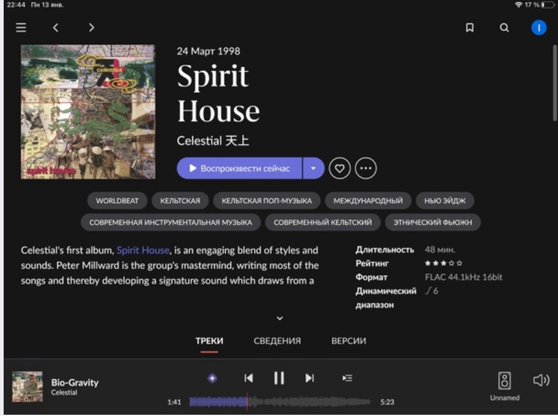The height and width of the screenshot is (416, 558).
Task: Click the FLAC 44.1kHz 16bit format text
Action: point(464,278)
